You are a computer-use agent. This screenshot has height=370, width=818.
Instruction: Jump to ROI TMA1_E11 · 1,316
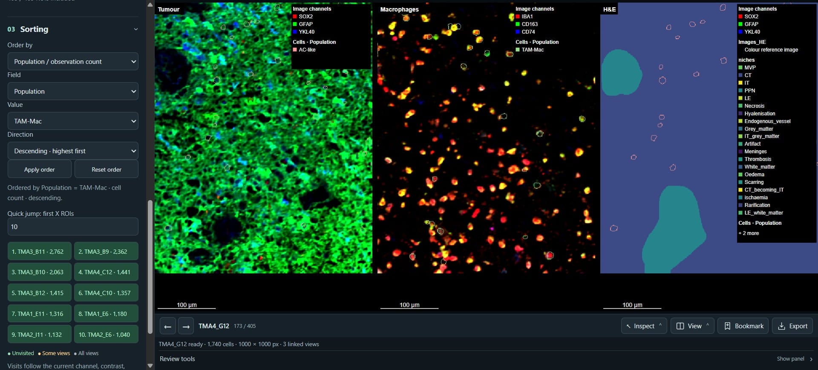click(x=40, y=314)
